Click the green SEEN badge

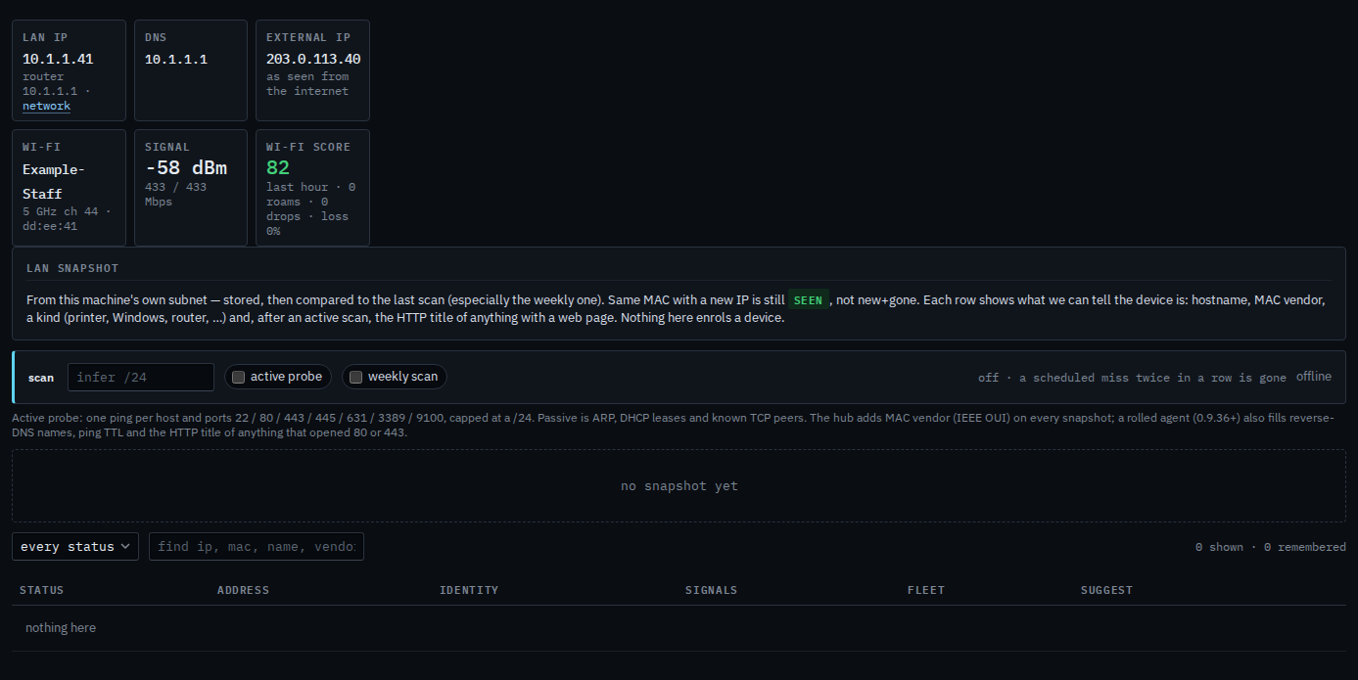pyautogui.click(x=809, y=300)
